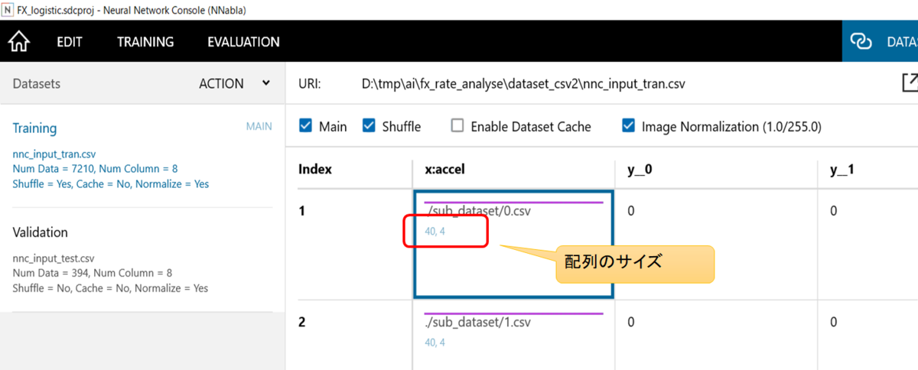This screenshot has width=918, height=370.
Task: Select the Training dataset entry
Action: (x=142, y=157)
